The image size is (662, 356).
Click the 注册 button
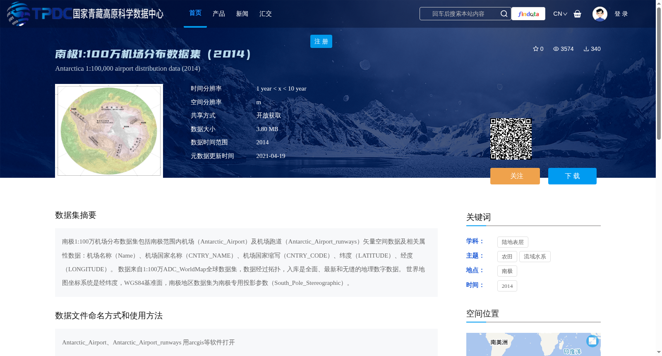[321, 41]
